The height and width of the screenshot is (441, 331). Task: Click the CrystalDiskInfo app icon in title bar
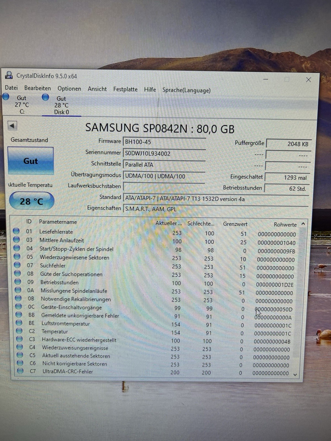click(x=9, y=75)
